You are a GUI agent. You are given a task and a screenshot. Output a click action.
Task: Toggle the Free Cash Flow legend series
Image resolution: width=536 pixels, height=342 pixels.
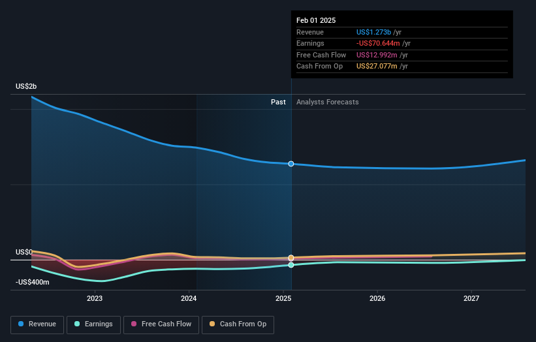(x=161, y=324)
